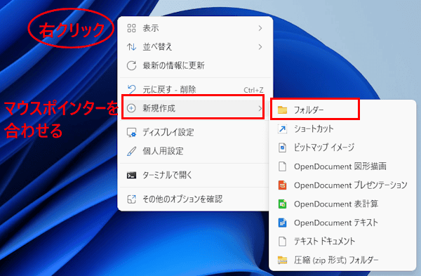421x276 pixels.
Task: Click the bitmap image file icon
Action: point(282,147)
